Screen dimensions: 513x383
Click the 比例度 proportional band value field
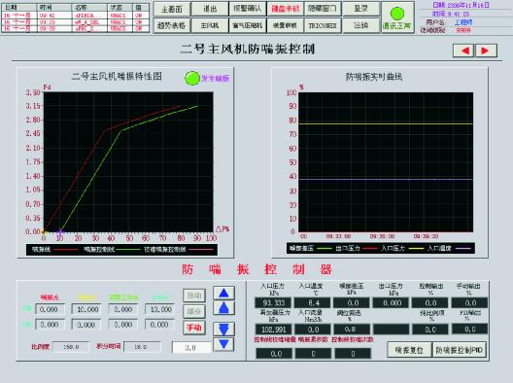point(71,347)
